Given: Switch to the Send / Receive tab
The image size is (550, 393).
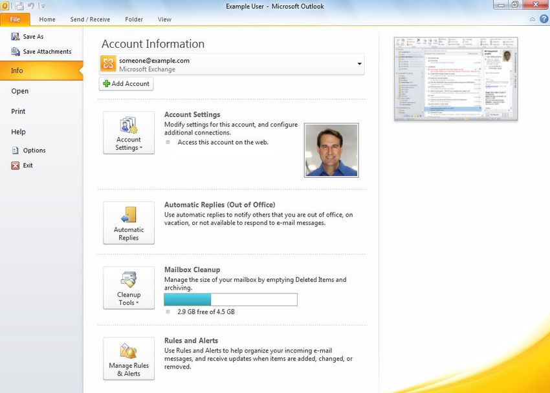Looking at the screenshot, I should (x=90, y=19).
